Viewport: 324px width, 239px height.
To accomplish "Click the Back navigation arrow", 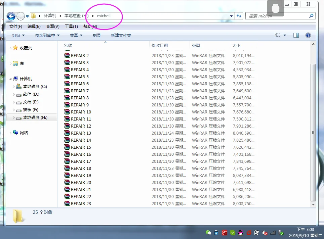I will point(11,16).
